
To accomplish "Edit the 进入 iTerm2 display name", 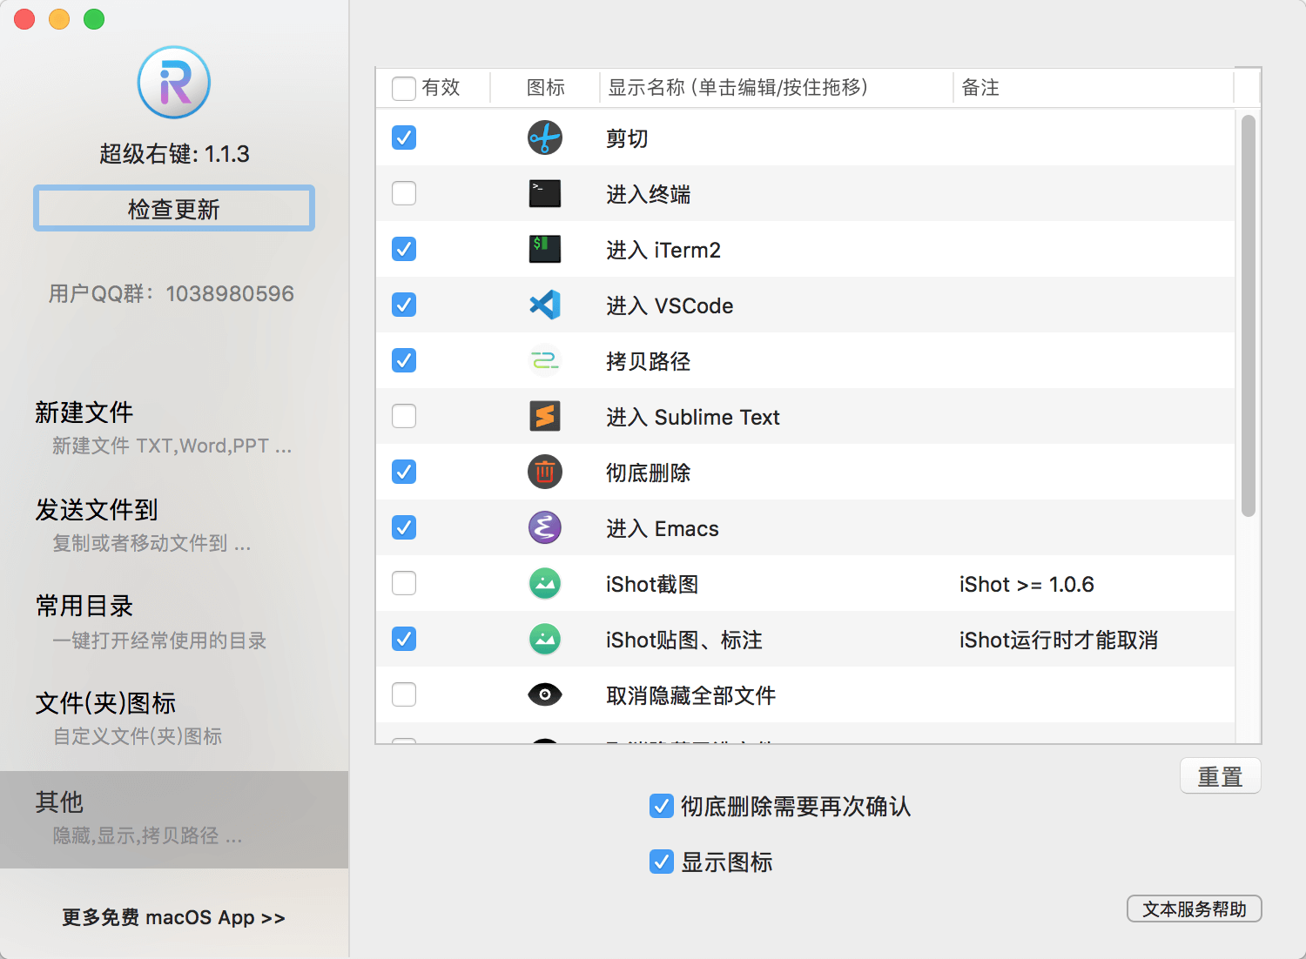I will click(663, 250).
